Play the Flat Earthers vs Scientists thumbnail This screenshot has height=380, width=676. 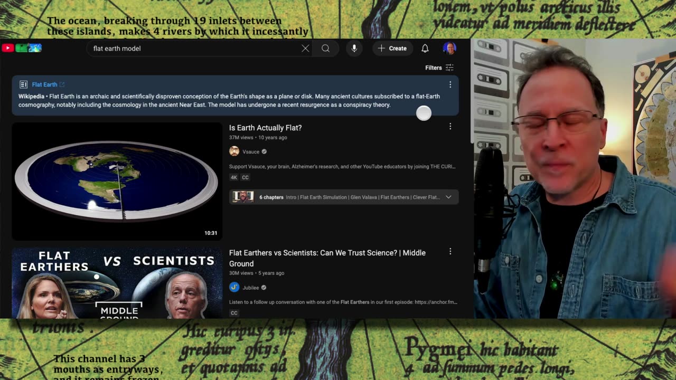coord(117,283)
